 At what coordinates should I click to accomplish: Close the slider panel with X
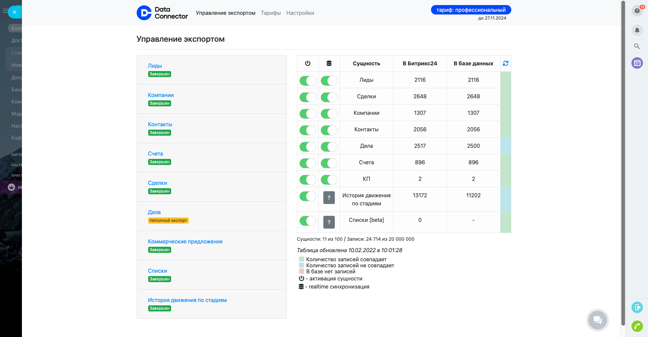click(x=15, y=12)
